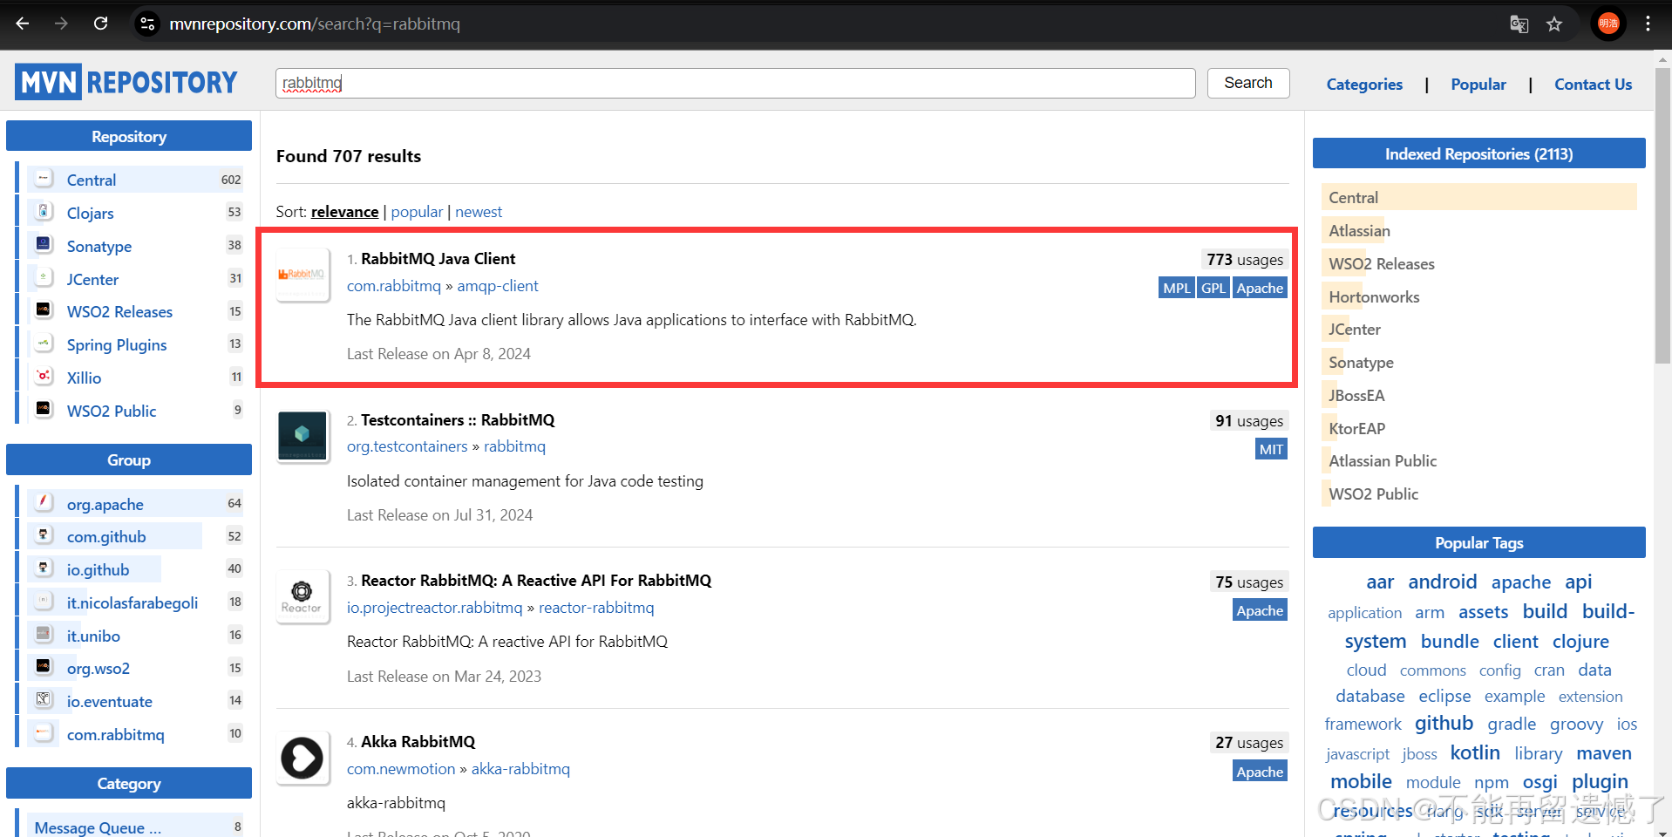Open the com.rabbitmq group link in first result

[394, 286]
